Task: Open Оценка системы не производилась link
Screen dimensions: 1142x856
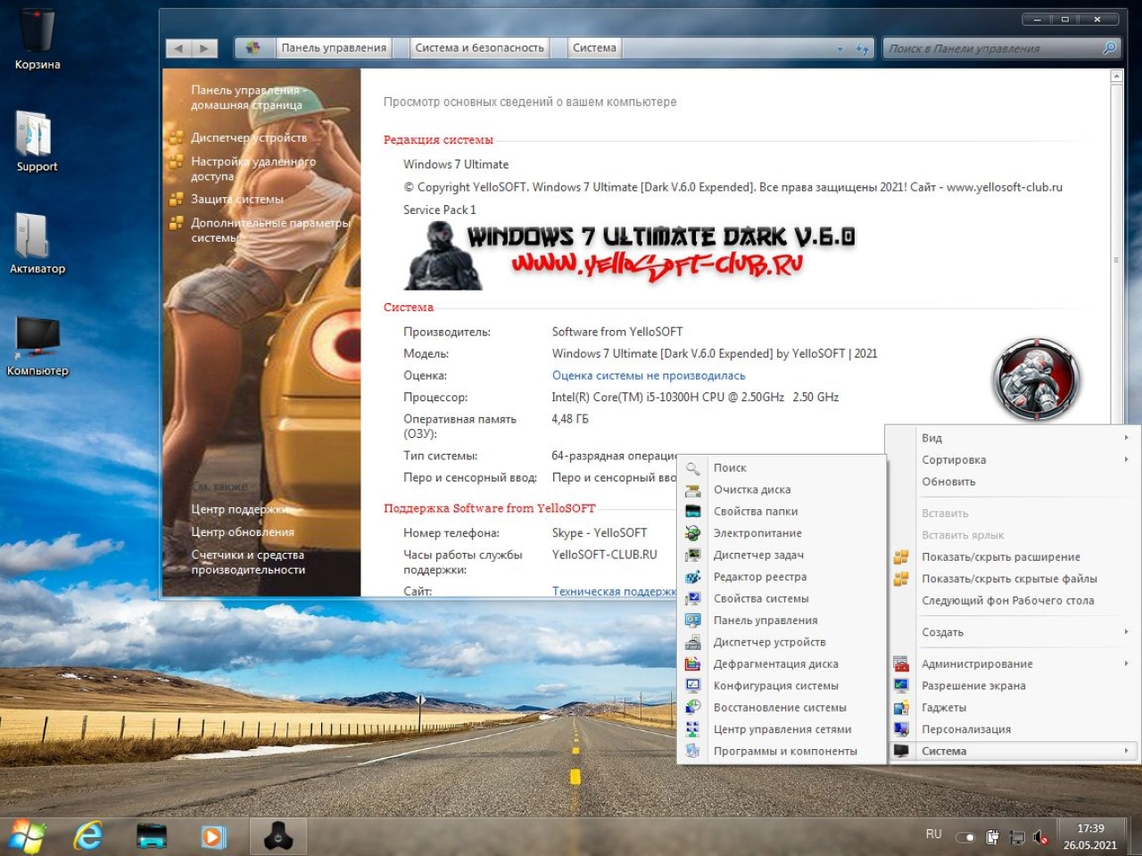Action: (649, 375)
